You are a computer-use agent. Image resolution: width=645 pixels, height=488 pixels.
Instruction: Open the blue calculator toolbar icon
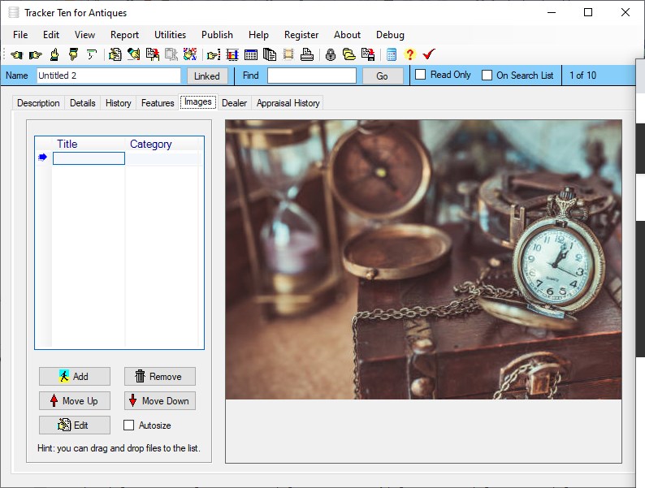point(392,54)
